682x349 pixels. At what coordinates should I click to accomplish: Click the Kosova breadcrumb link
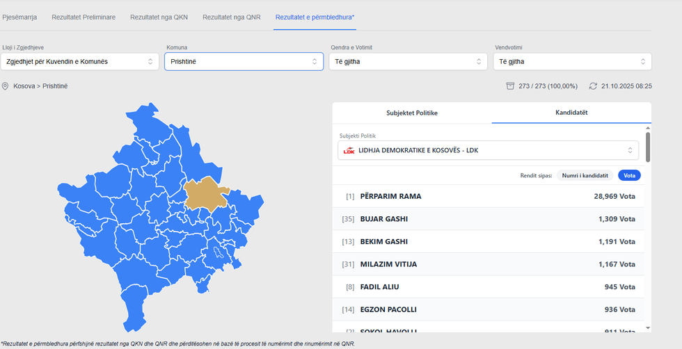click(x=24, y=86)
